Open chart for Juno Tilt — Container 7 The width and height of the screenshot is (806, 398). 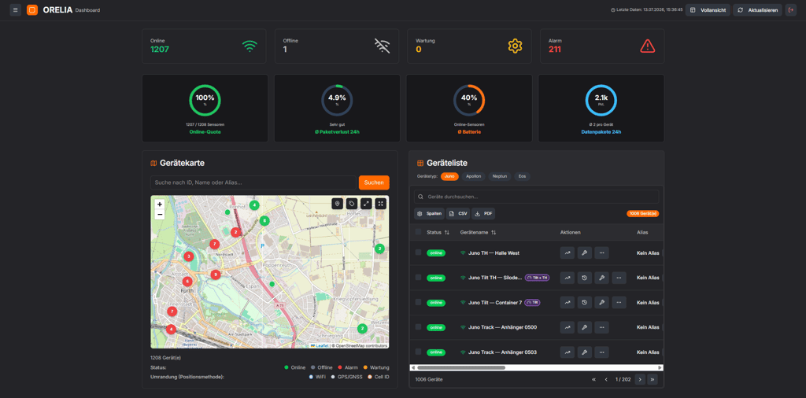[x=567, y=303]
